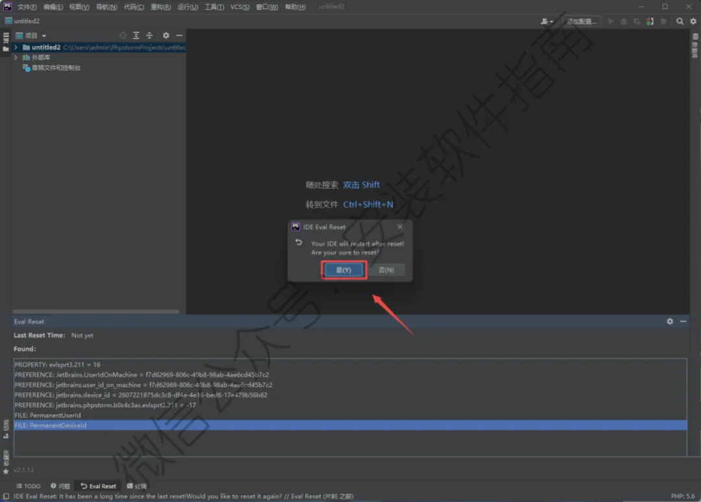Image resolution: width=701 pixels, height=502 pixels.
Task: Open the 视图(V) menu
Action: [x=79, y=6]
